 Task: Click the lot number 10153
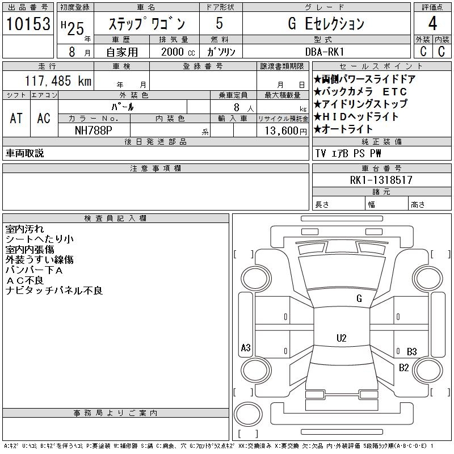(x=28, y=24)
